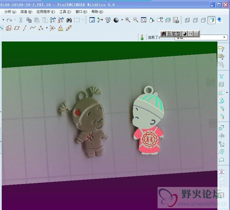Screen dimensions: 230x210
Task: Regenerate the model with regenerate icon
Action: click(x=53, y=20)
